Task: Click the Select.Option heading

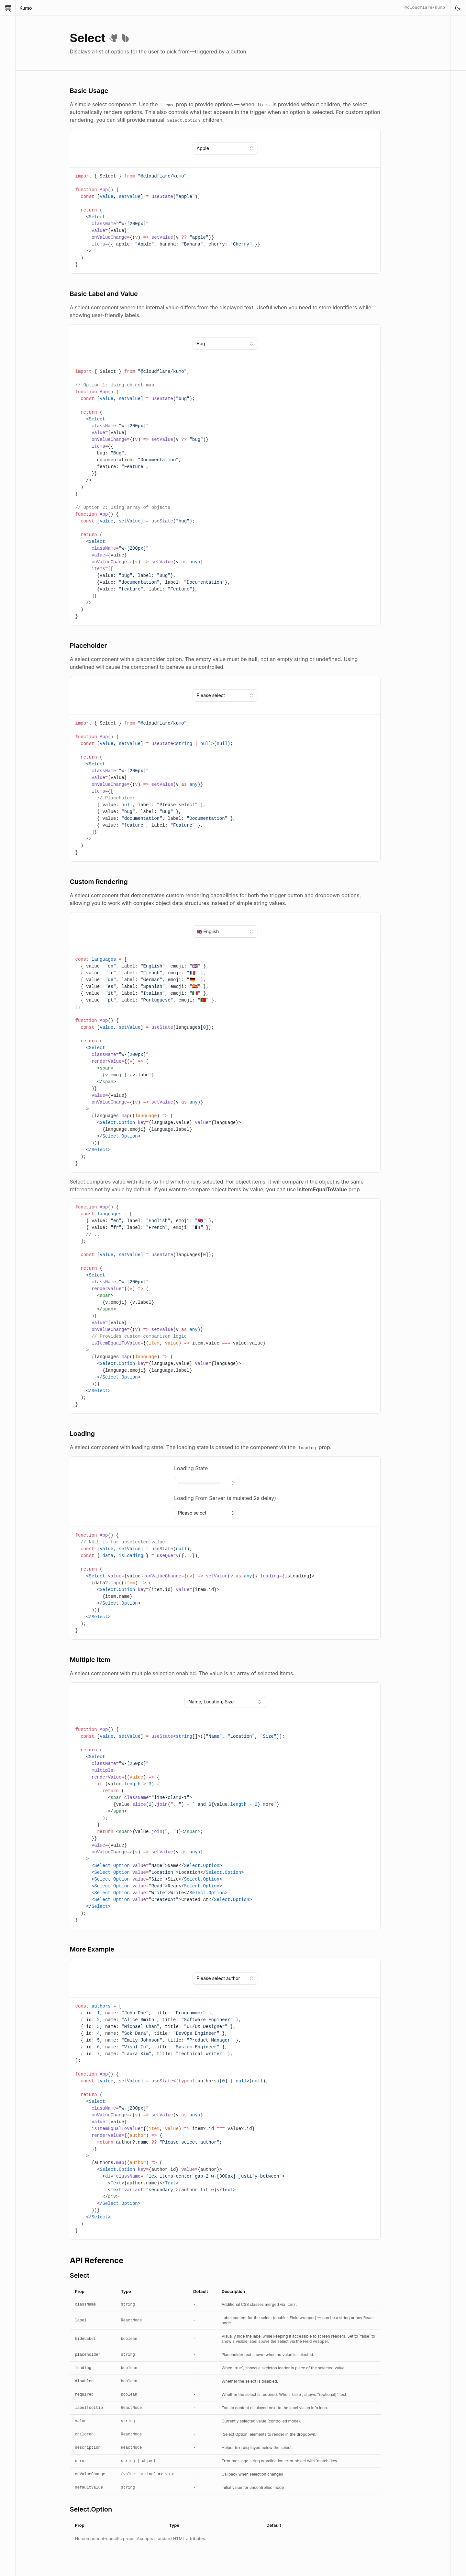Action: 91,2509
